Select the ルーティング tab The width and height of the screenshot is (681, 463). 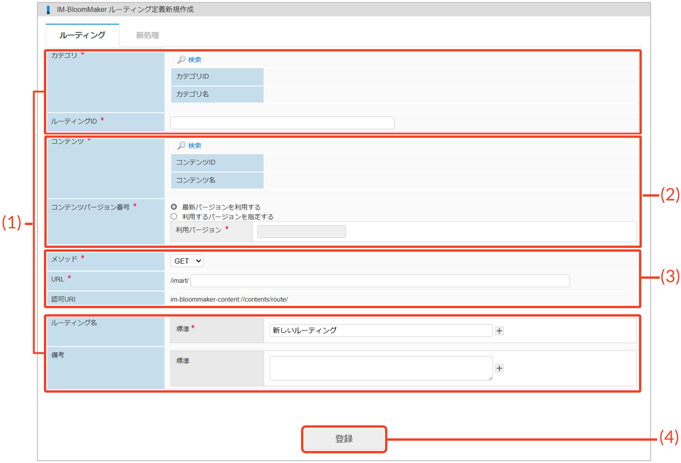[83, 35]
